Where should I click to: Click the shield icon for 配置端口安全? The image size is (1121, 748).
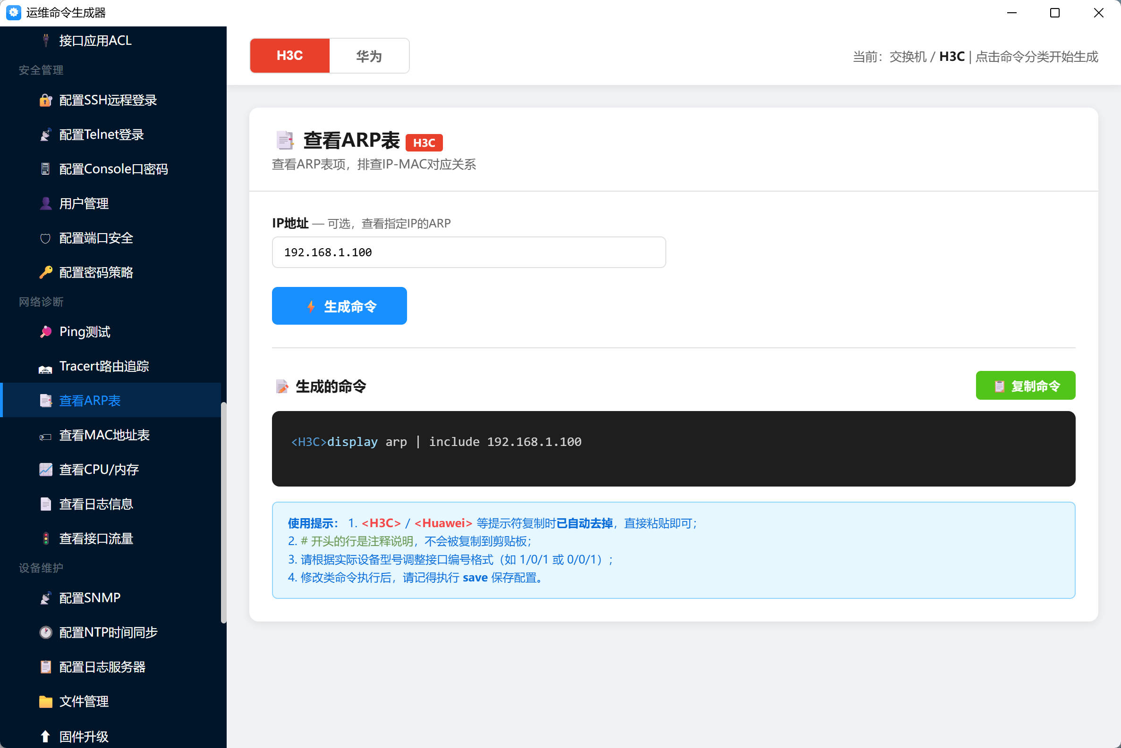[x=45, y=238]
